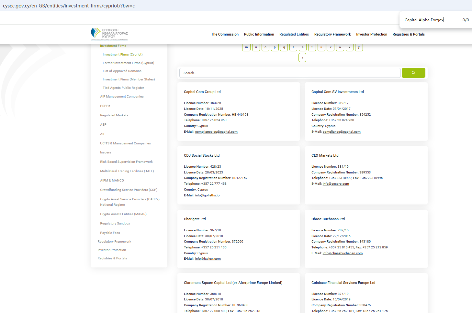The height and width of the screenshot is (313, 472).
Task: Click compliance.eu@capital.com email link
Action: 216,132
